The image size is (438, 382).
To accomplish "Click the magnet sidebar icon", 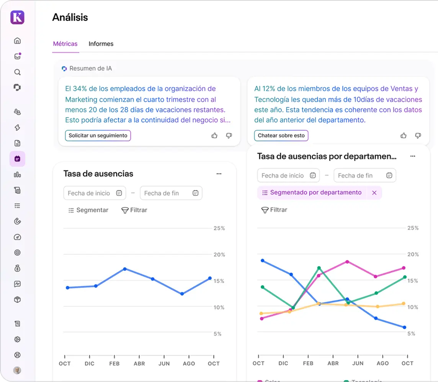I will click(x=17, y=221).
